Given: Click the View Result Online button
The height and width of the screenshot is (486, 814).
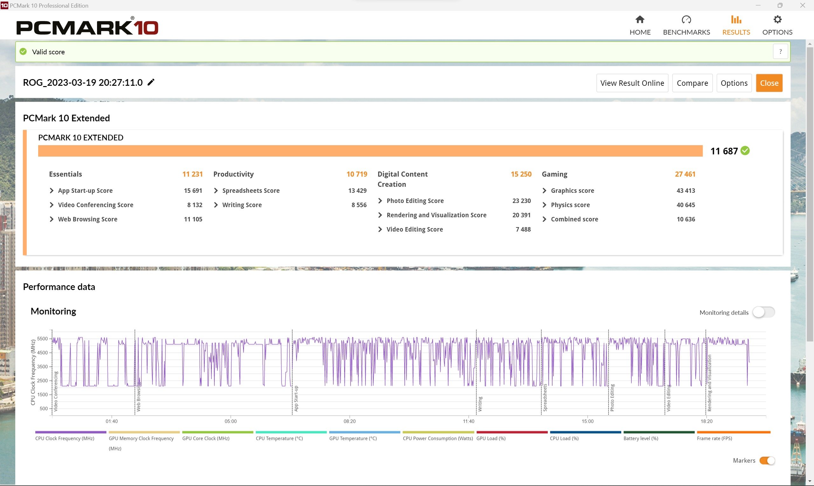Looking at the screenshot, I should 632,83.
